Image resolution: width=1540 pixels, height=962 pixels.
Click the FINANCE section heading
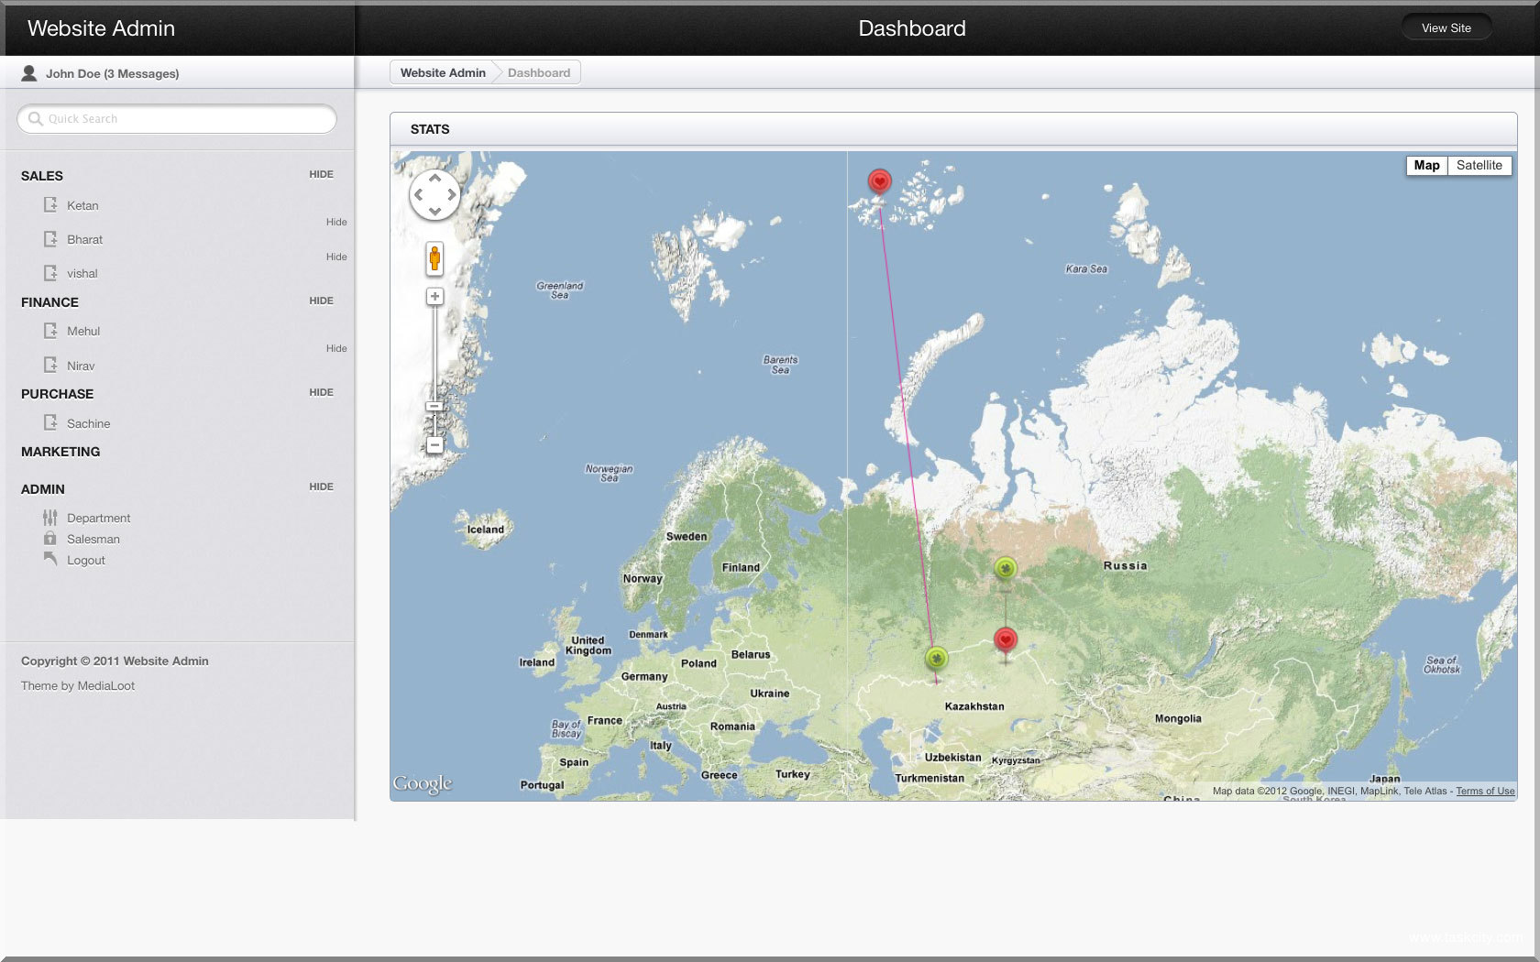point(49,302)
